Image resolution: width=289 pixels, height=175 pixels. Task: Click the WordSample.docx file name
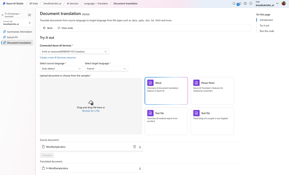(x=56, y=147)
